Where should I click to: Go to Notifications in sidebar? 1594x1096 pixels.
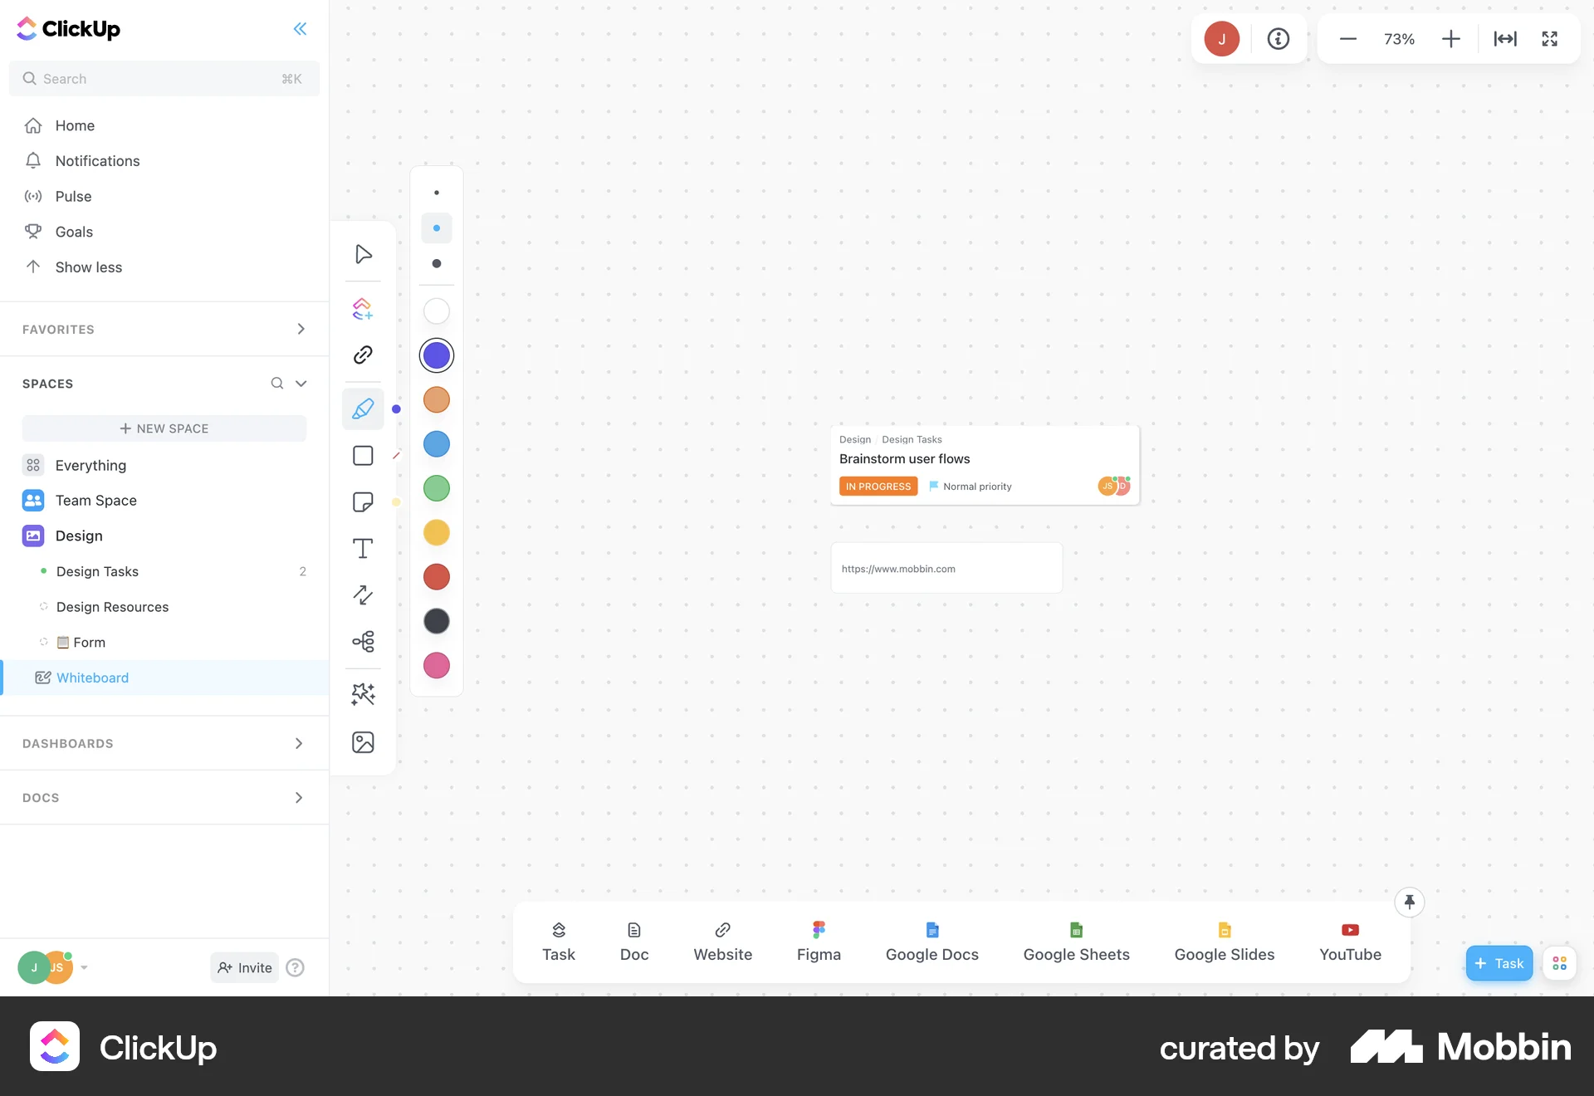point(97,160)
